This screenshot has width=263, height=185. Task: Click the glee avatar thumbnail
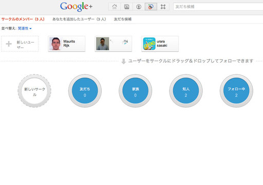click(149, 44)
